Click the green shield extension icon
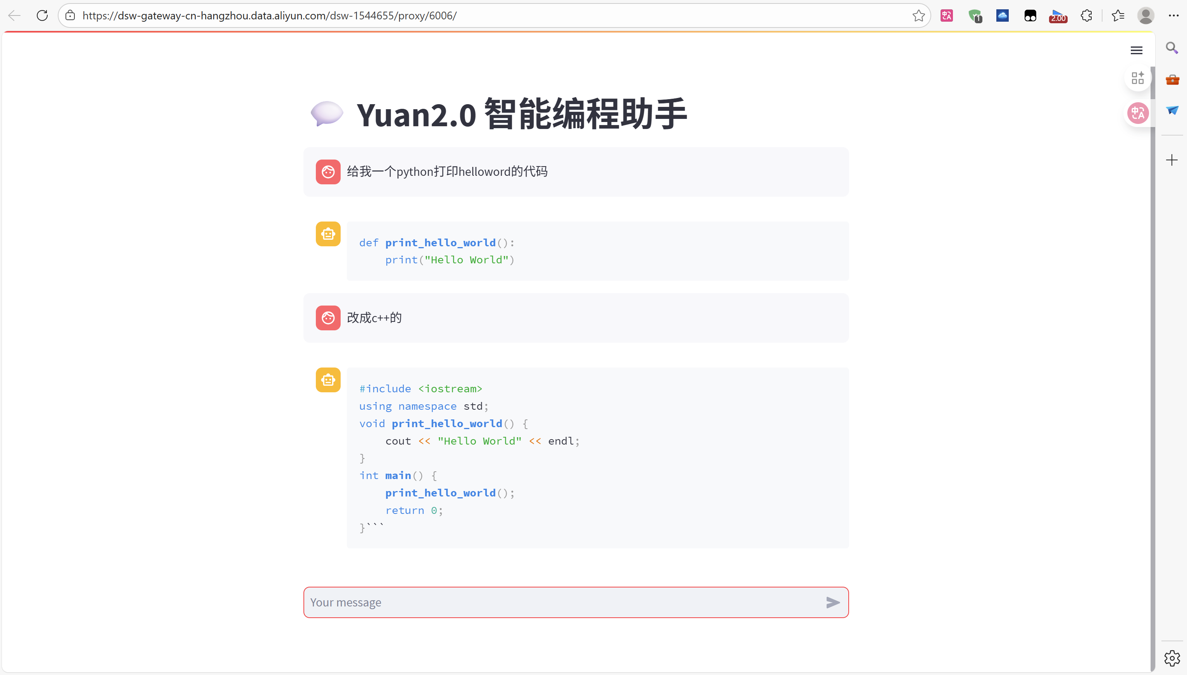 tap(975, 16)
